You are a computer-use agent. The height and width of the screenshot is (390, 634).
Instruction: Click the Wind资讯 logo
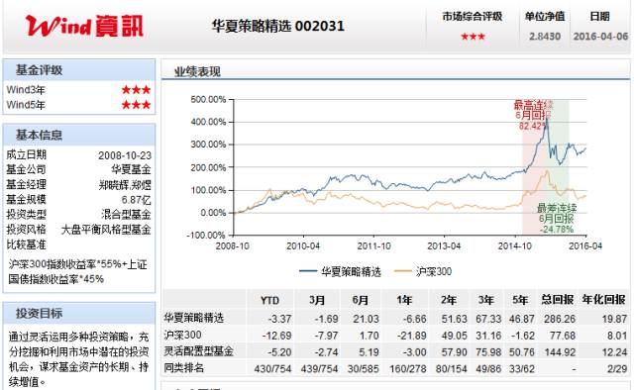tap(84, 26)
